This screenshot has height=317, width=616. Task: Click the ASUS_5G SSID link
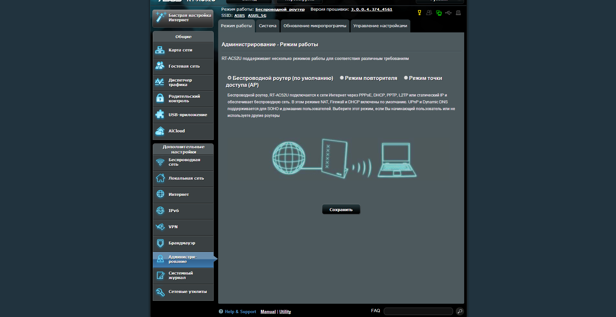point(257,16)
